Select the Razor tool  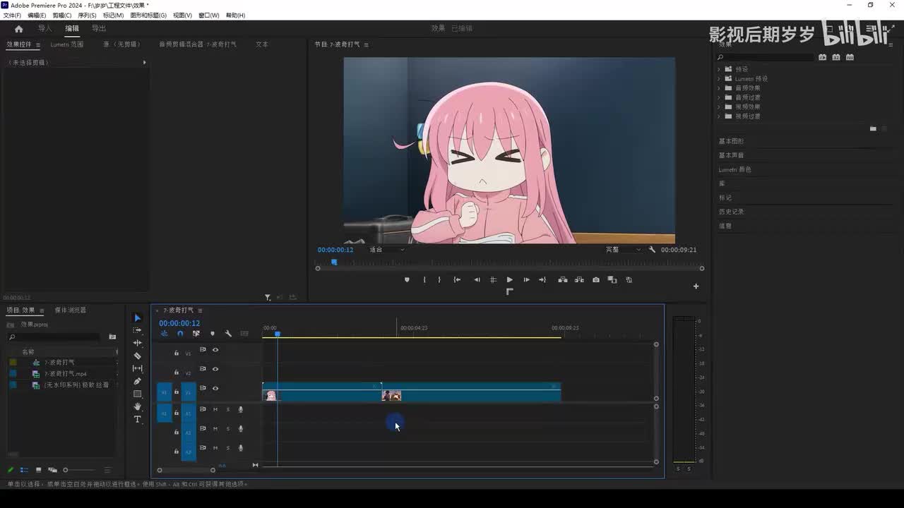[137, 356]
